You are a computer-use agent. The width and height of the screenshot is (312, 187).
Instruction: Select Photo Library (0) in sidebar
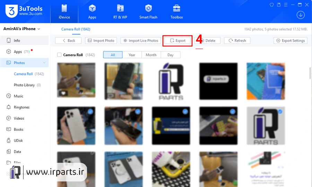(27, 85)
